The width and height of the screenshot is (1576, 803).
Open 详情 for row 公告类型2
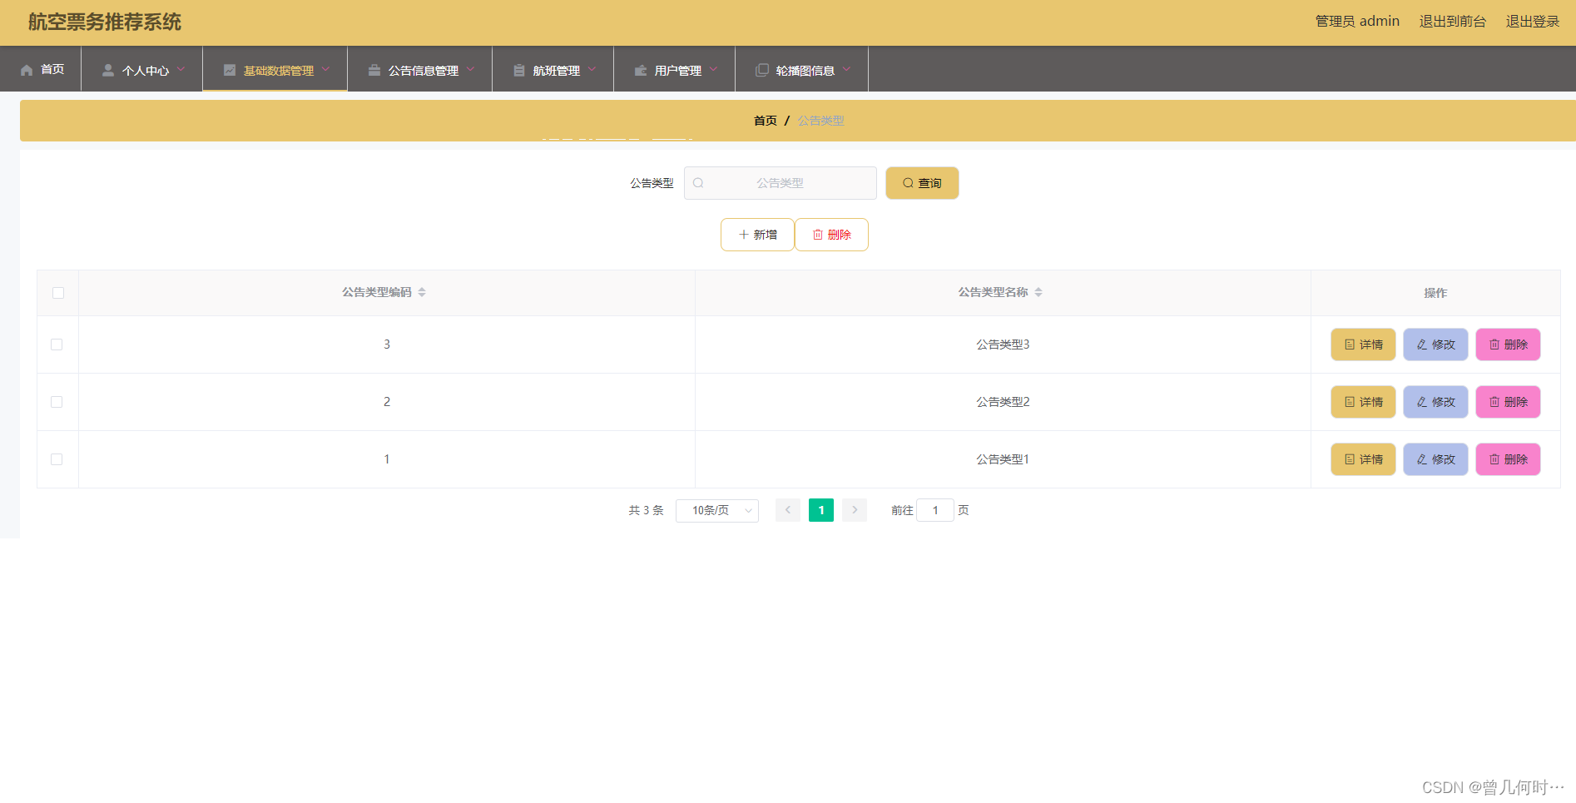pyautogui.click(x=1363, y=402)
